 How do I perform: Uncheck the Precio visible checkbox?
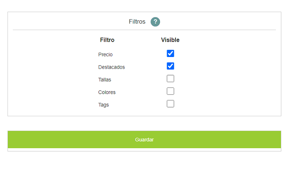point(170,54)
